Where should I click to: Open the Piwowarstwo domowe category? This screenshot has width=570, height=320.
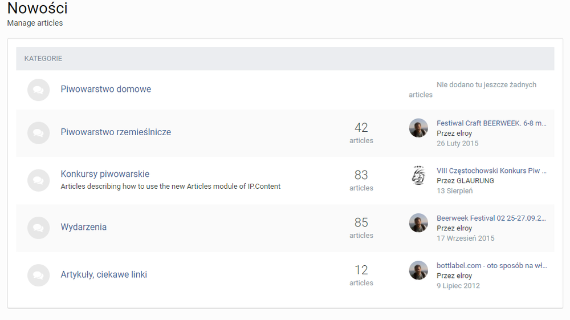(105, 89)
